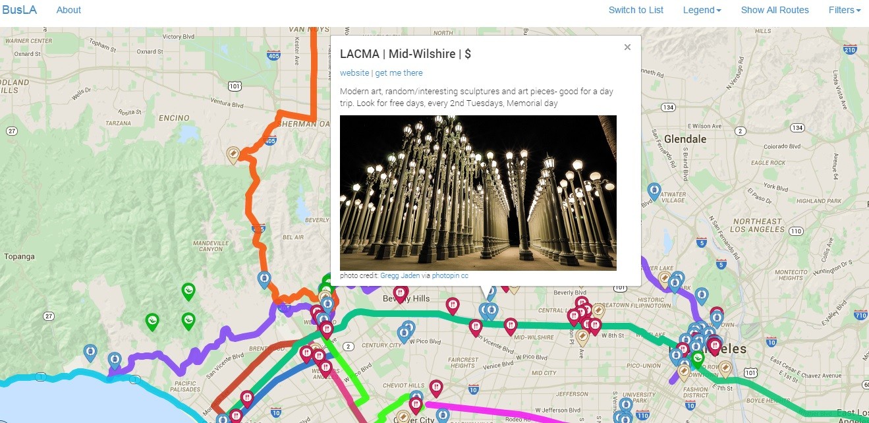Open the LACMA website link

pos(354,73)
